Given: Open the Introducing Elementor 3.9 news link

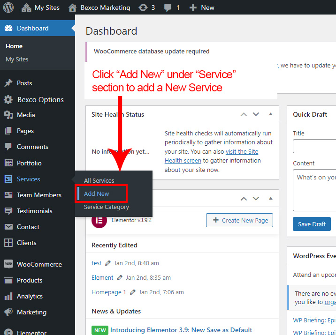Looking at the screenshot, I should [x=181, y=330].
